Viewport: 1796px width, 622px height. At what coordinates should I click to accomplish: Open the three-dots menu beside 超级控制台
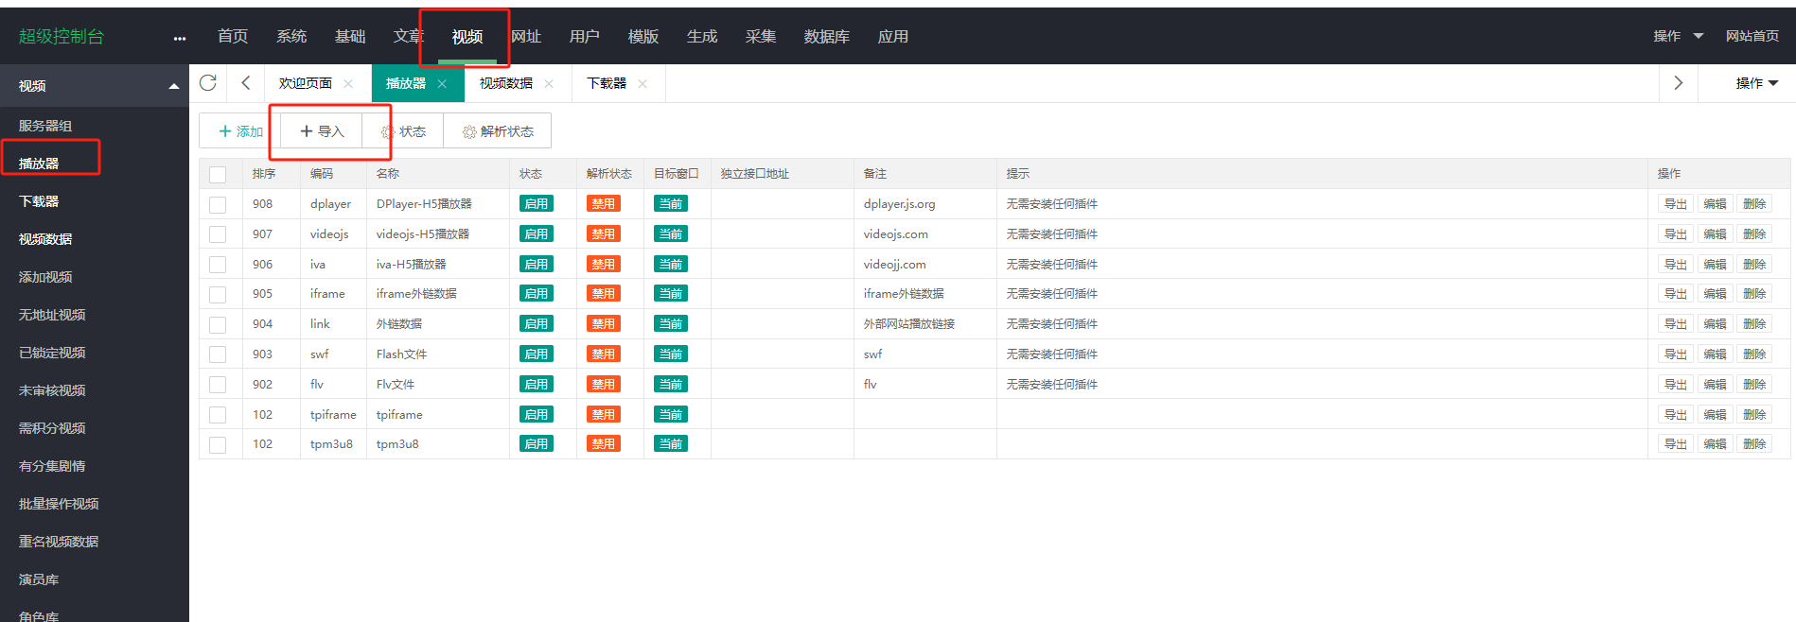pyautogui.click(x=180, y=38)
